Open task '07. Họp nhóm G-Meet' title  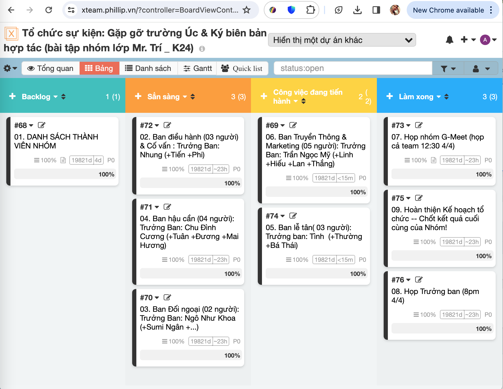pyautogui.click(x=437, y=141)
